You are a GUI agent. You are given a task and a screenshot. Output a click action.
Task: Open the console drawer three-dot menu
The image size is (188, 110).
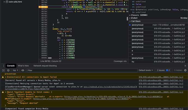3,66
